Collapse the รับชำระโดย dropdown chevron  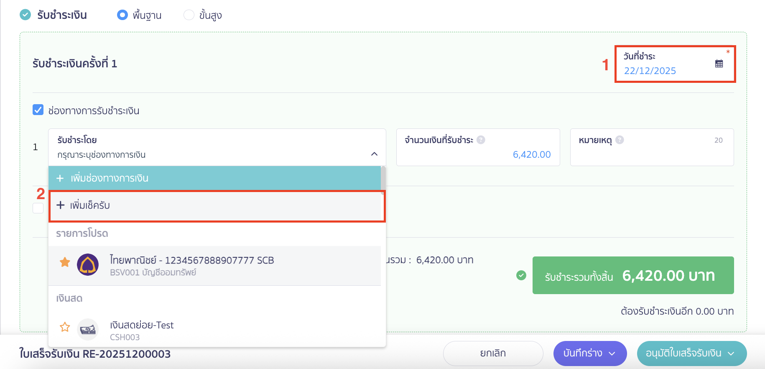[x=374, y=154]
